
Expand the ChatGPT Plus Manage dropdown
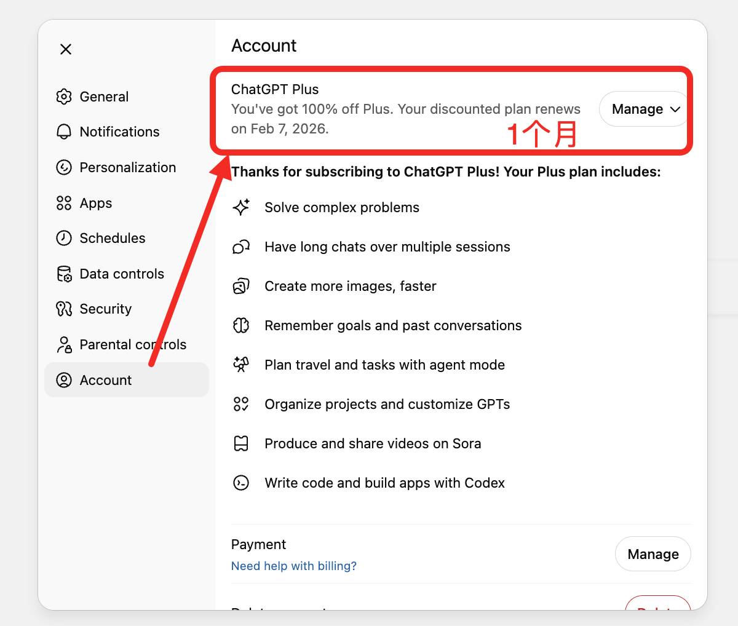tap(645, 109)
